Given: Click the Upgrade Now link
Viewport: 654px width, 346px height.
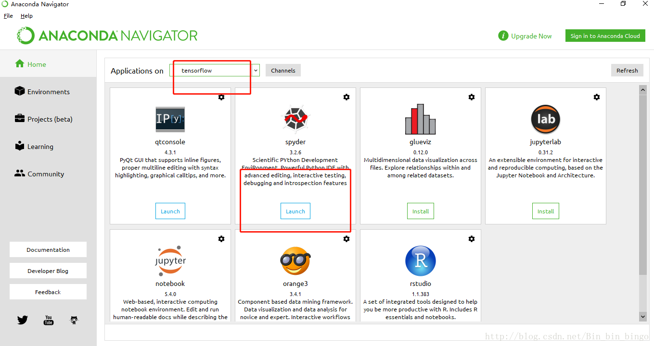Looking at the screenshot, I should pyautogui.click(x=531, y=36).
